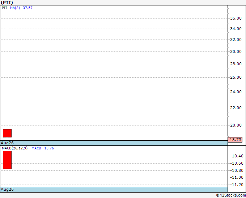Click the MACD:-10.76 value
The width and height of the screenshot is (246, 198).
click(x=43, y=148)
